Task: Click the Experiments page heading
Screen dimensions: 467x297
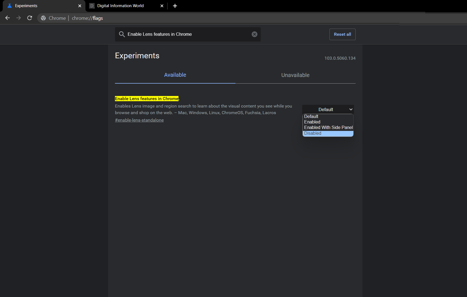Action: (x=137, y=56)
